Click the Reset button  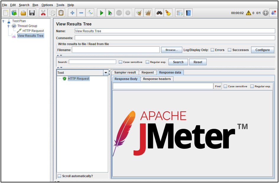[198, 62]
